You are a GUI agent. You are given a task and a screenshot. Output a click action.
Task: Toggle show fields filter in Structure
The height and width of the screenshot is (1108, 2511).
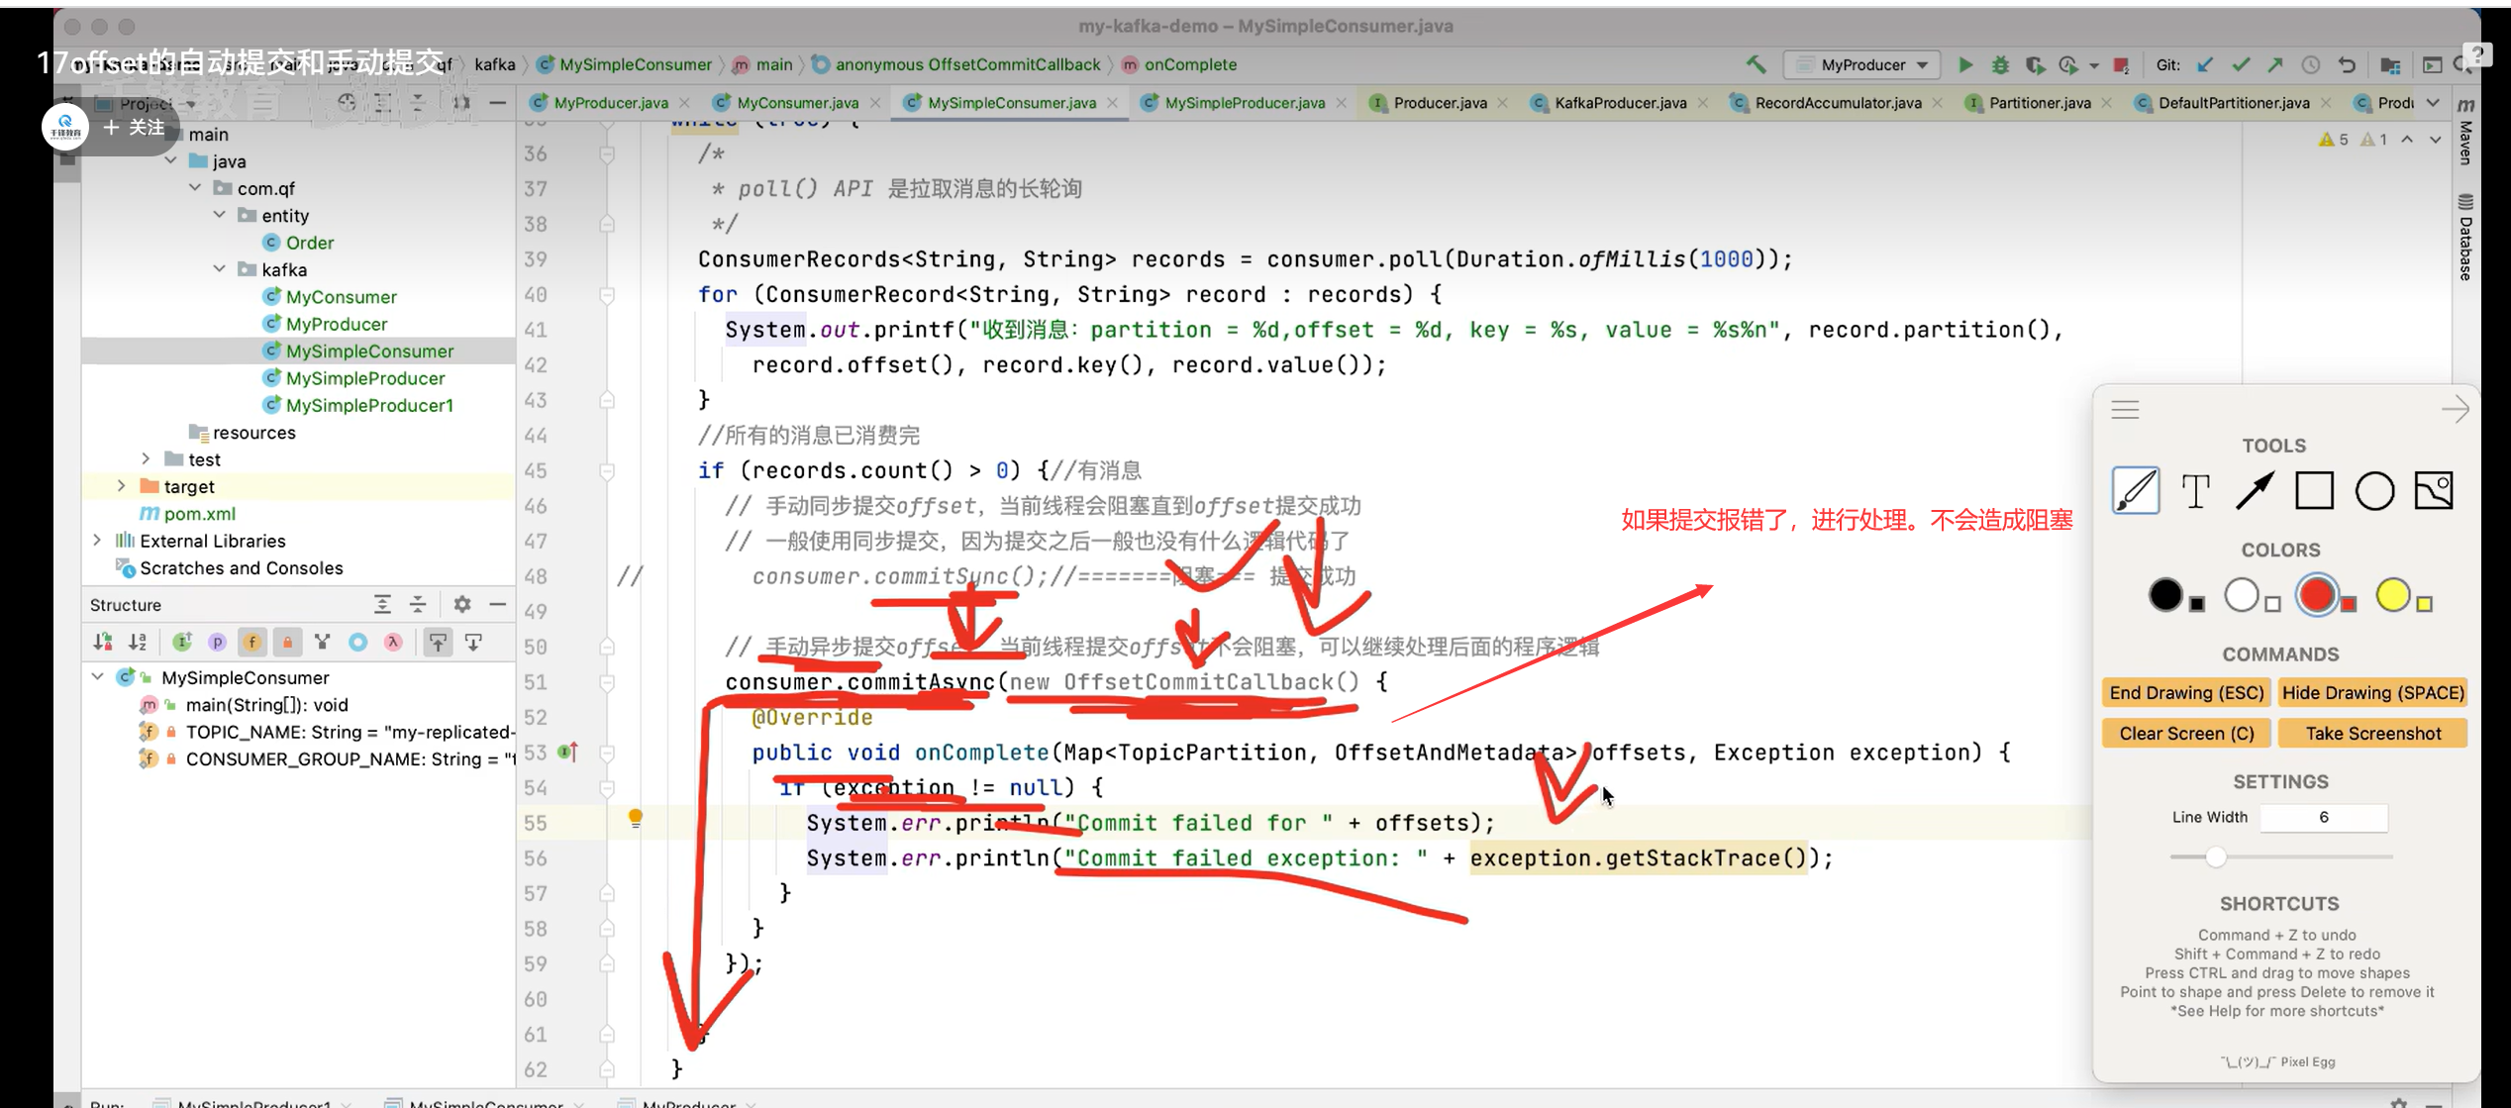(252, 642)
